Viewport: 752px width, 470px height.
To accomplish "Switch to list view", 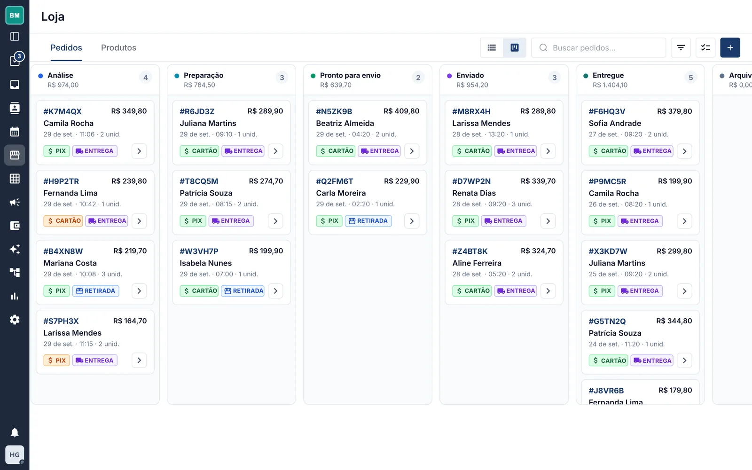I will (492, 47).
